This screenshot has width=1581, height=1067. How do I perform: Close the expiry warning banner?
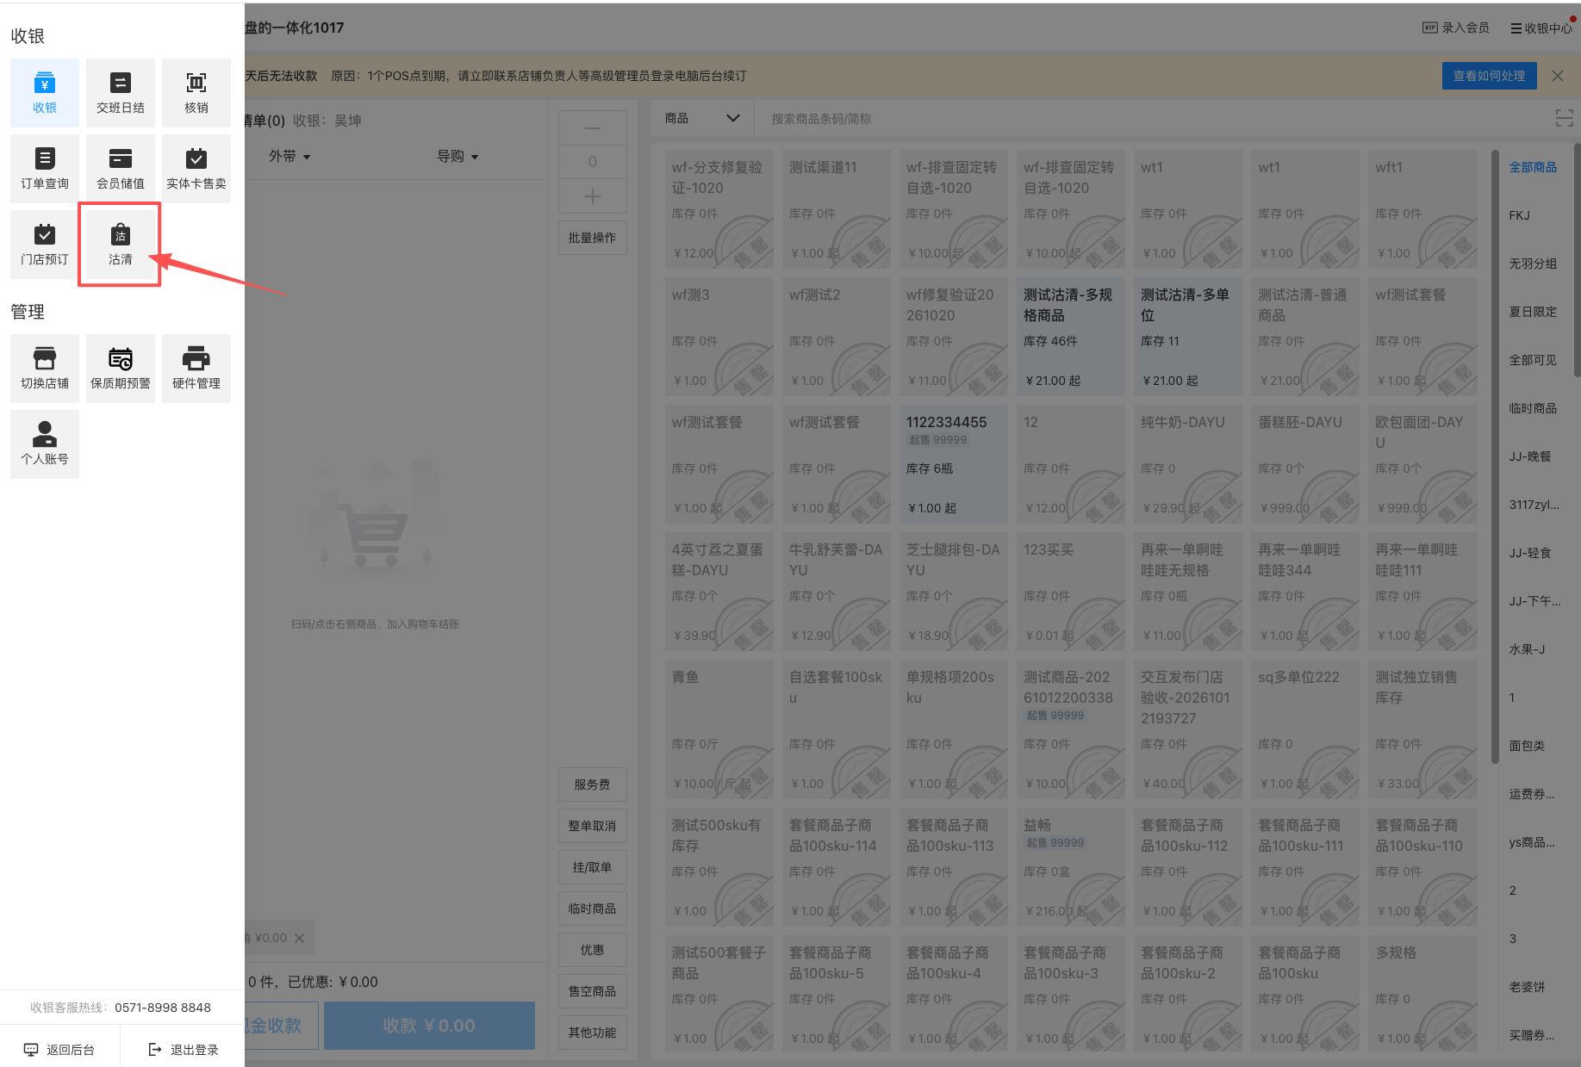(x=1558, y=76)
